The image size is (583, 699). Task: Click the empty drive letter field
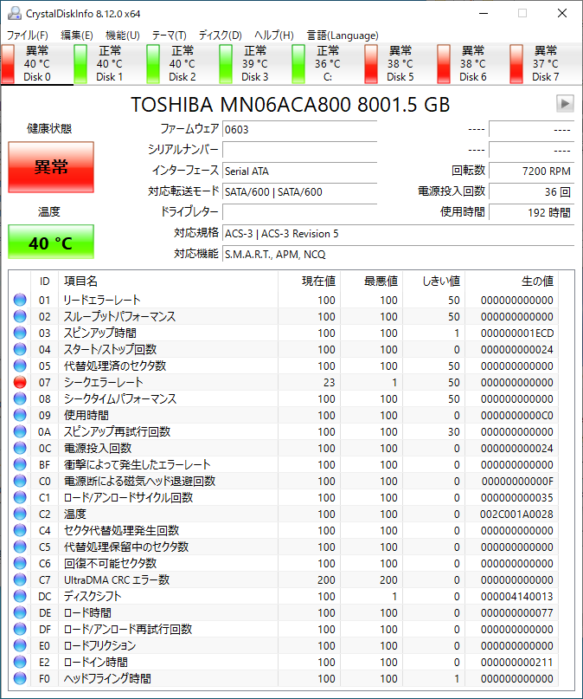tap(299, 212)
